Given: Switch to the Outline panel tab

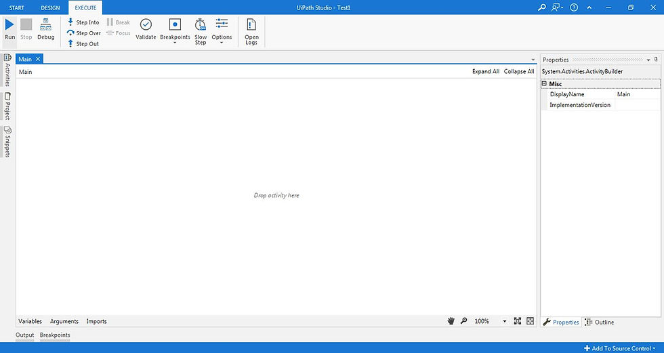Looking at the screenshot, I should pyautogui.click(x=599, y=322).
